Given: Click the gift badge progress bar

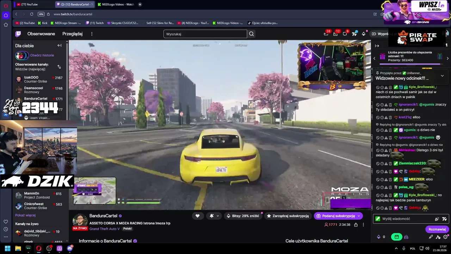Looking at the screenshot, I should click(x=411, y=64).
